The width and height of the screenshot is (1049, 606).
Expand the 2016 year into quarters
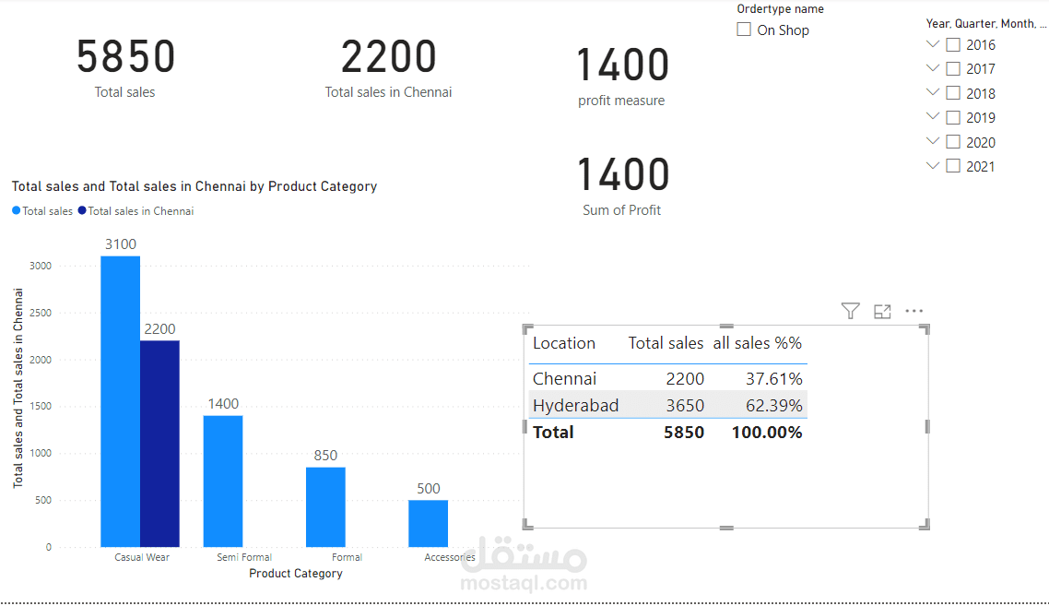[932, 43]
